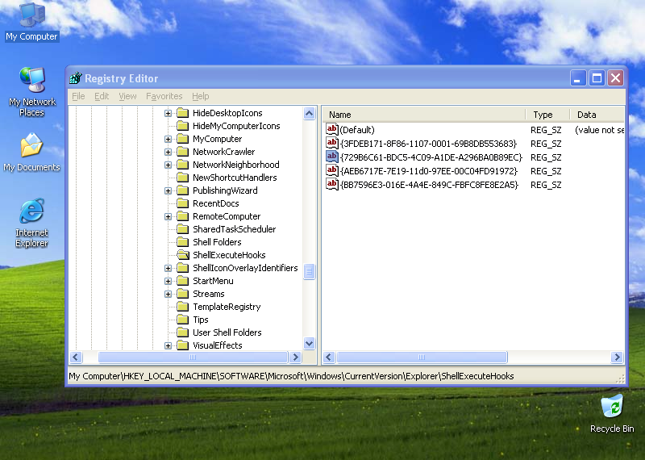Expand the HideDesktopIcons key
Viewport: 645px width, 460px height.
coord(168,113)
